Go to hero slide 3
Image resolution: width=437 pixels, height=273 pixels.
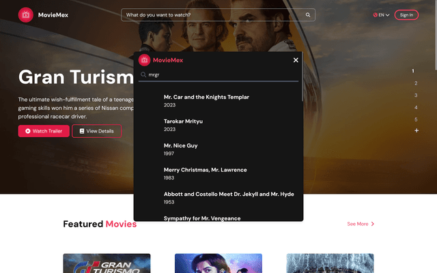[416, 96]
